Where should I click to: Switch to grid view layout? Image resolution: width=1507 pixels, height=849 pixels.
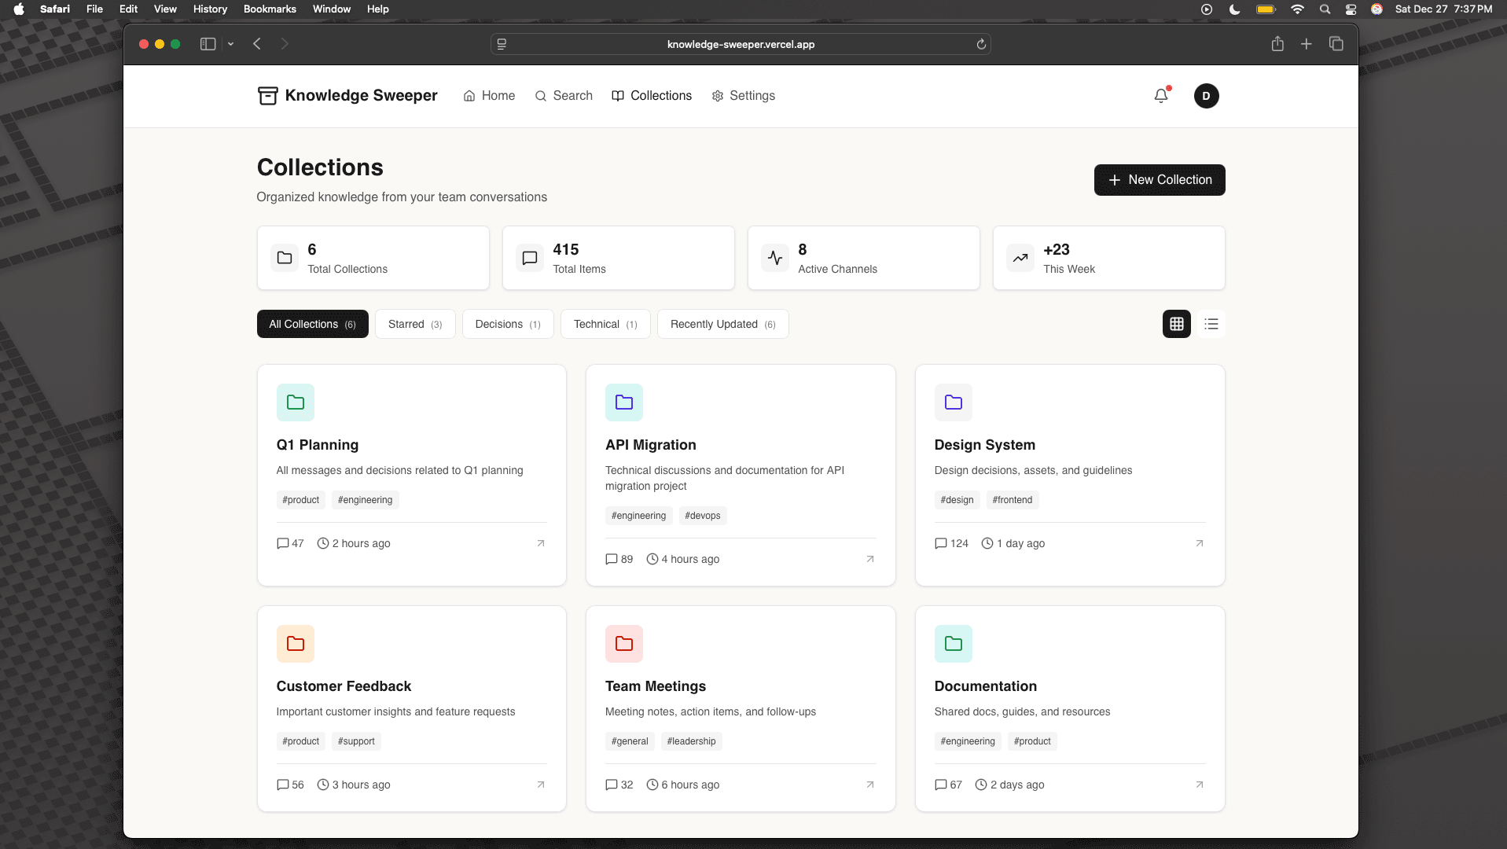1177,324
